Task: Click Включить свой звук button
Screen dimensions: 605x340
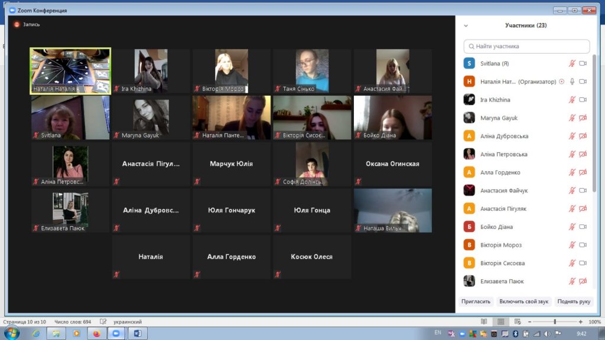Action: [523, 302]
